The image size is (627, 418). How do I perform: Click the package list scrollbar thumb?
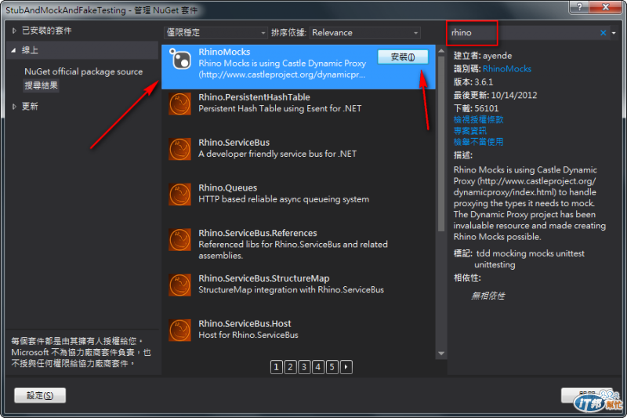pyautogui.click(x=441, y=144)
